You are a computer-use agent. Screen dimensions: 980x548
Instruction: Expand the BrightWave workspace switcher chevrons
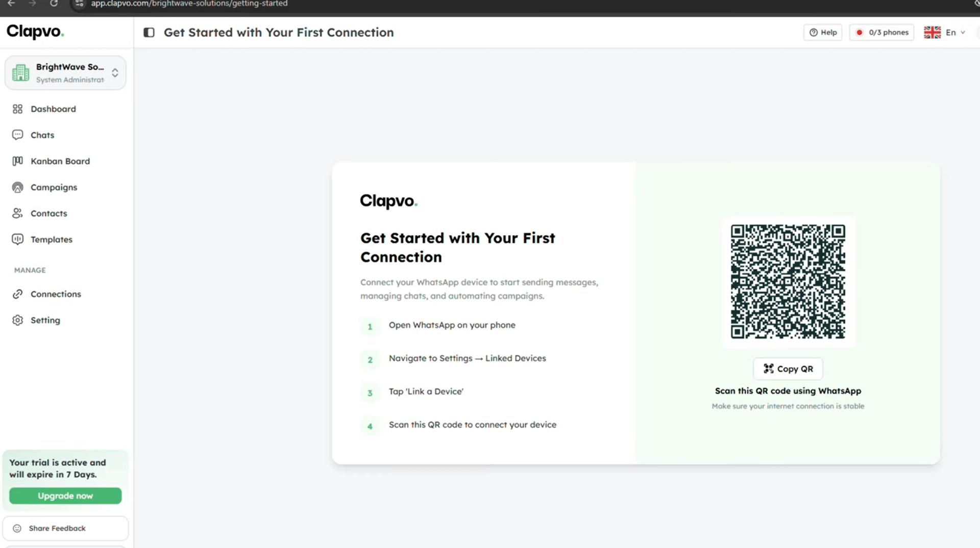click(115, 73)
